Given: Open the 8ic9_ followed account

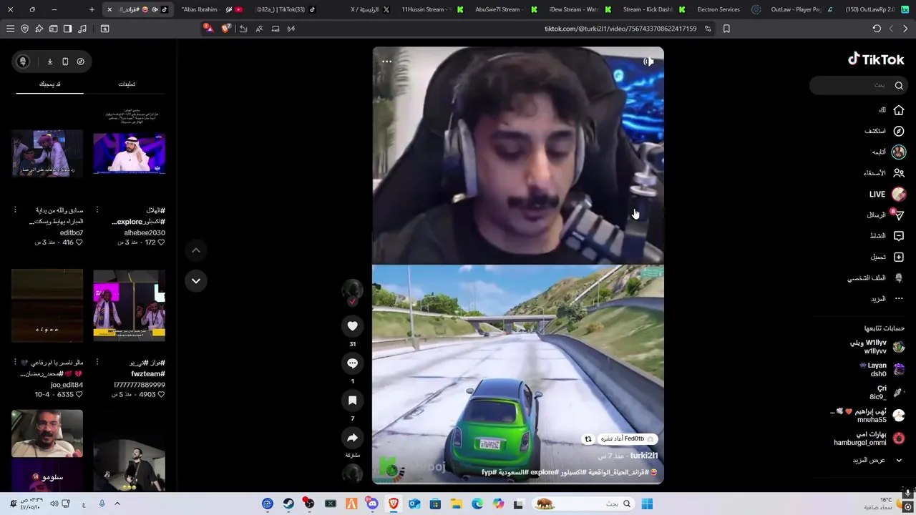Looking at the screenshot, I should tap(886, 392).
